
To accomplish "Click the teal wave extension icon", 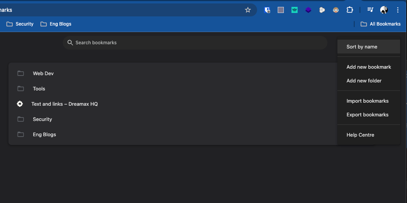I will click(x=295, y=10).
